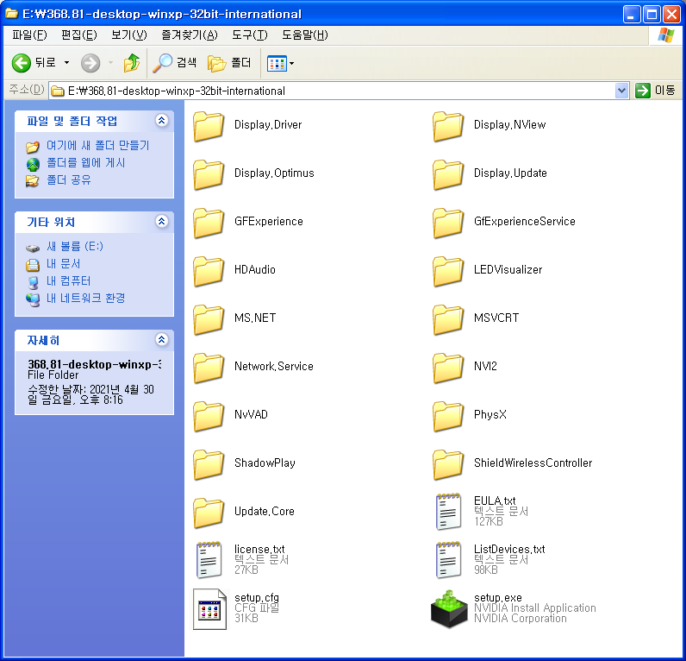This screenshot has height=661, width=686.
Task: Open 내 컴퓨터 location
Action: pyautogui.click(x=69, y=280)
